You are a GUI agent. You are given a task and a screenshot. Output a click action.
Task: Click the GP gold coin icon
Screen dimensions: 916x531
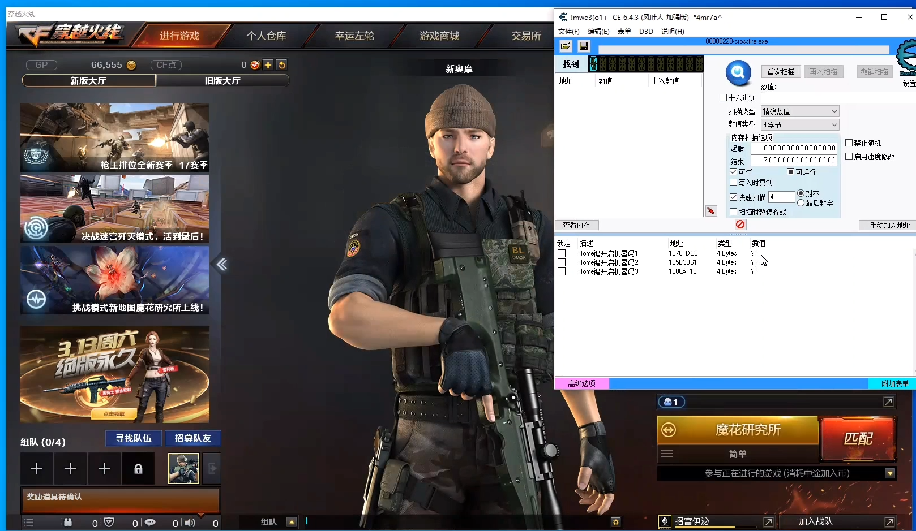pyautogui.click(x=131, y=65)
